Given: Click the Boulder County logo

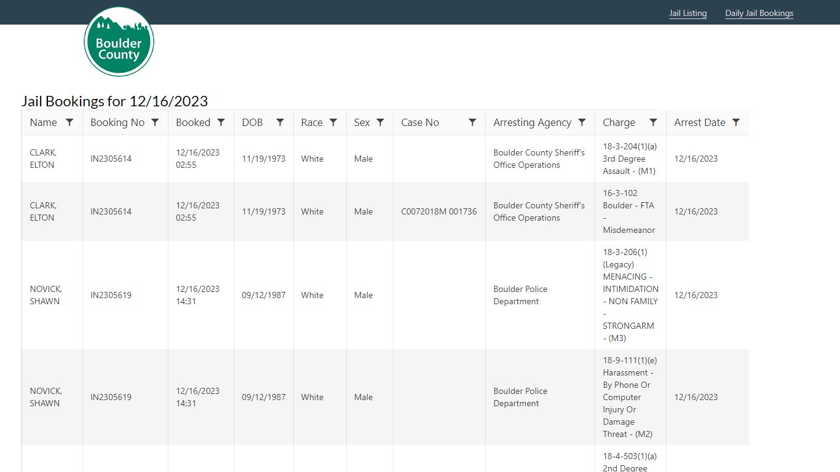Looking at the screenshot, I should tap(119, 42).
